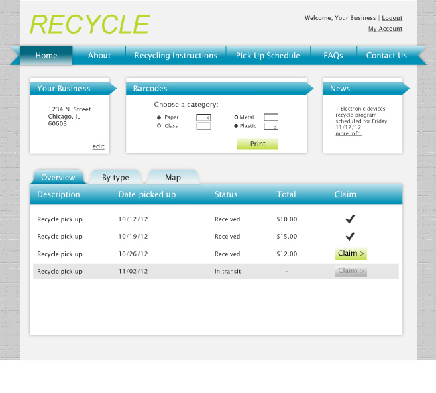This screenshot has width=436, height=393.
Task: Click the 10/19/12 date cell
Action: (x=133, y=237)
